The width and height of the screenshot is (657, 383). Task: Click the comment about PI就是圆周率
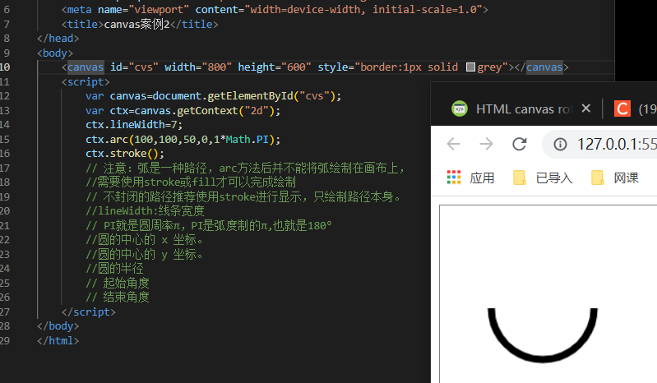click(209, 226)
